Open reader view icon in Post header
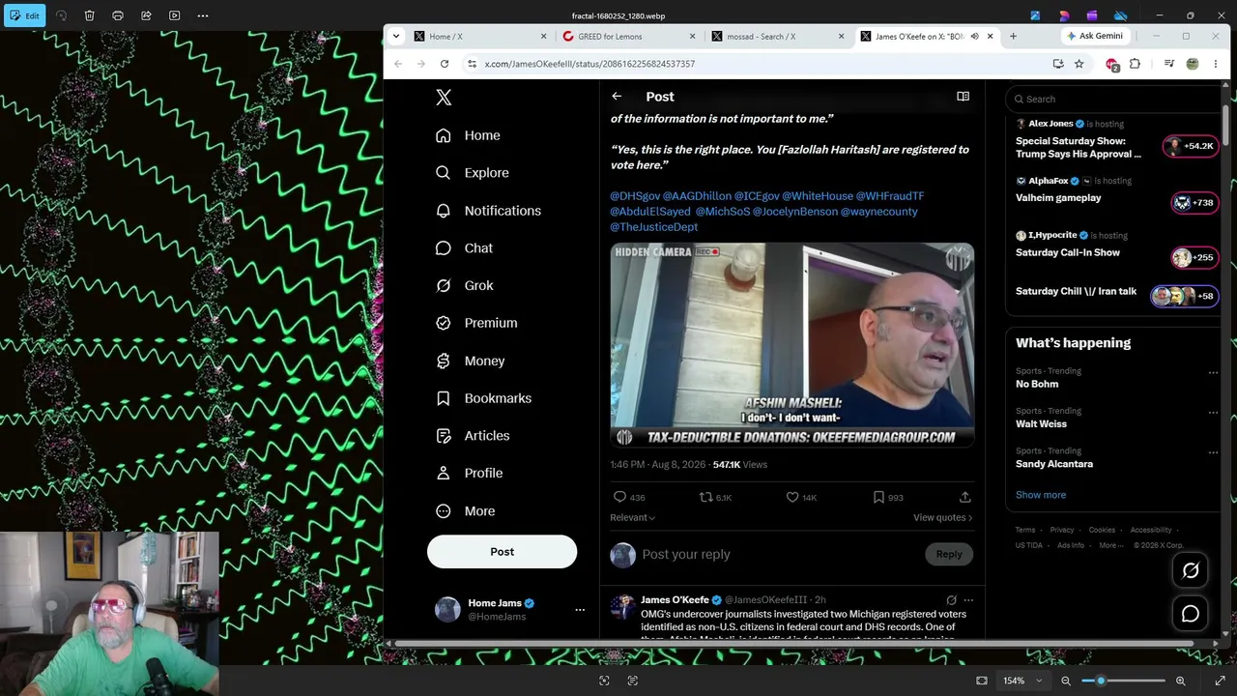Screen dimensions: 1237x696 (963, 97)
